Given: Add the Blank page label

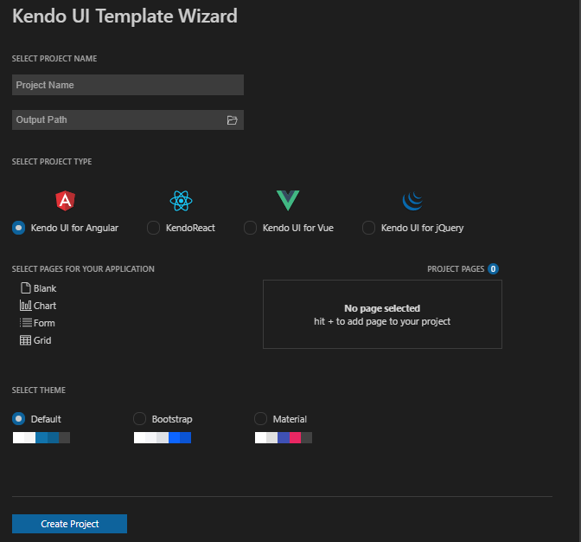Looking at the screenshot, I should pos(45,288).
